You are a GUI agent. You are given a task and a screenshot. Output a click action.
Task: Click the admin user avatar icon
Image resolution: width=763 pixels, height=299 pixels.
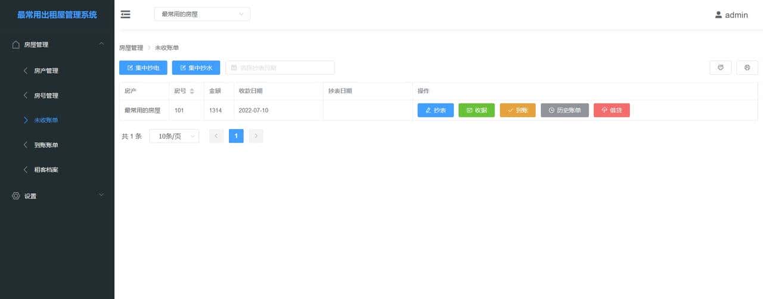pyautogui.click(x=718, y=15)
